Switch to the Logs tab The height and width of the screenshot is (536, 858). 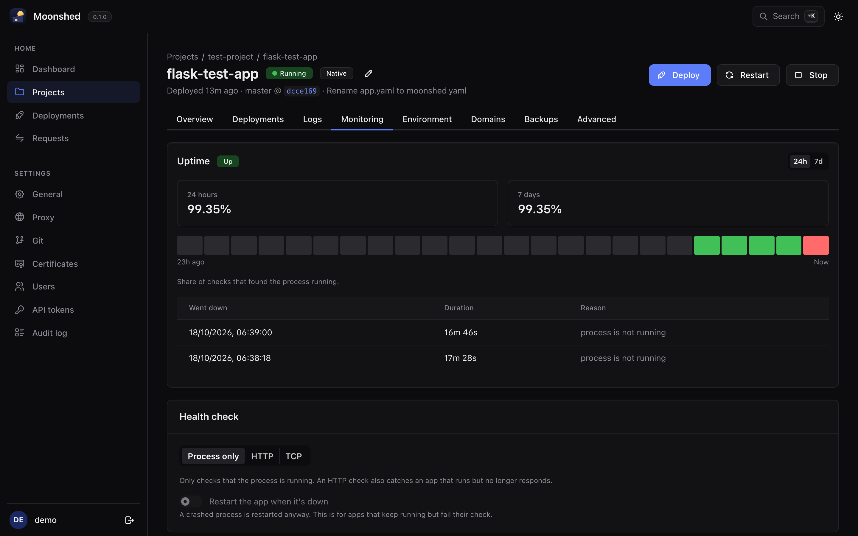click(x=312, y=119)
